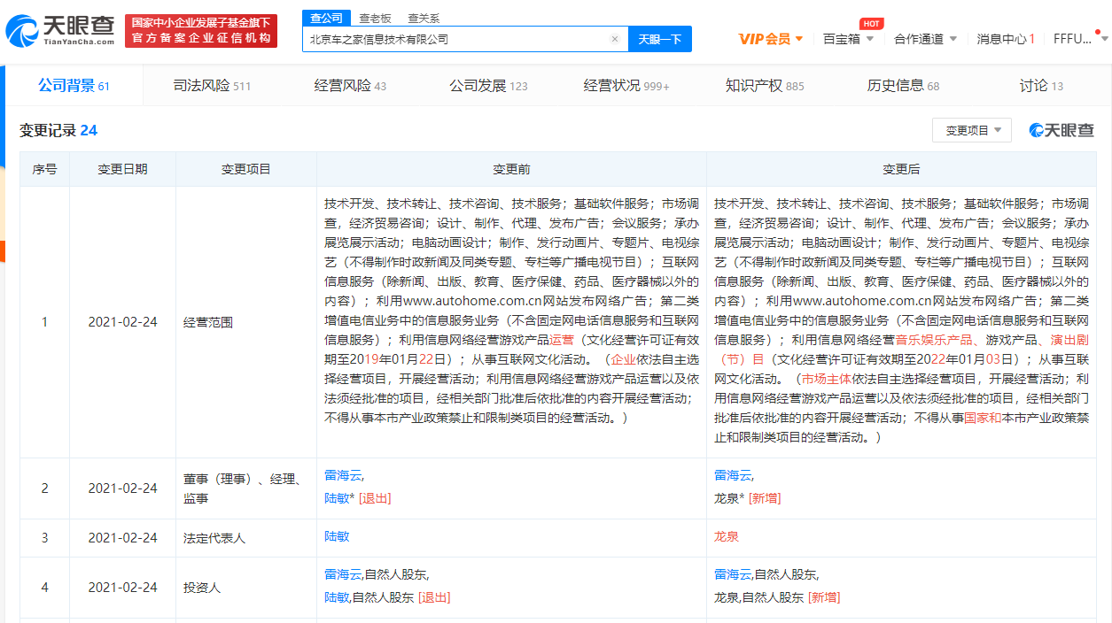The height and width of the screenshot is (623, 1112).
Task: Switch to the 查关系 search tab
Action: coord(423,18)
